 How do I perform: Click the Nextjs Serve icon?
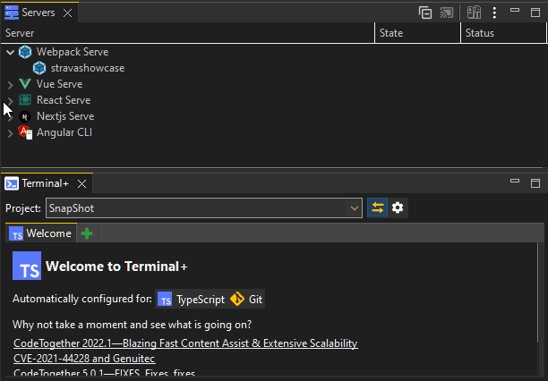[25, 116]
